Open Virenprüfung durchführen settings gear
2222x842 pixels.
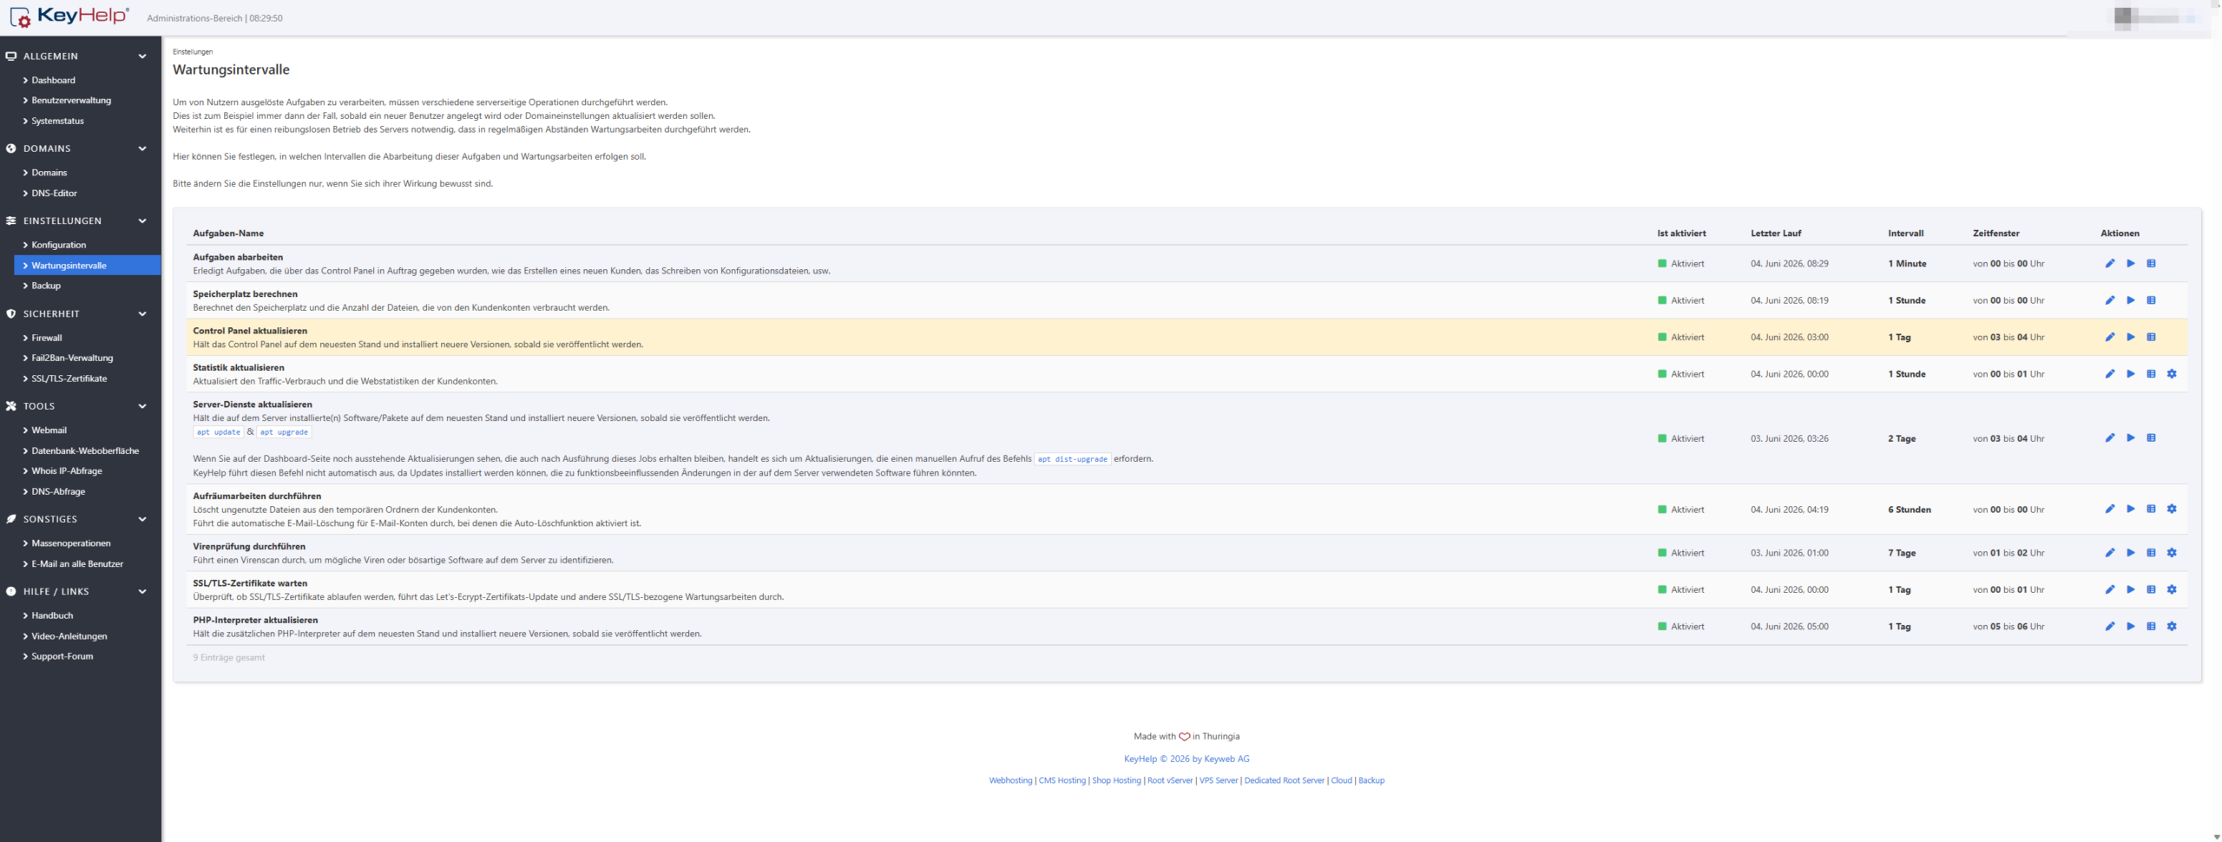pos(2173,553)
